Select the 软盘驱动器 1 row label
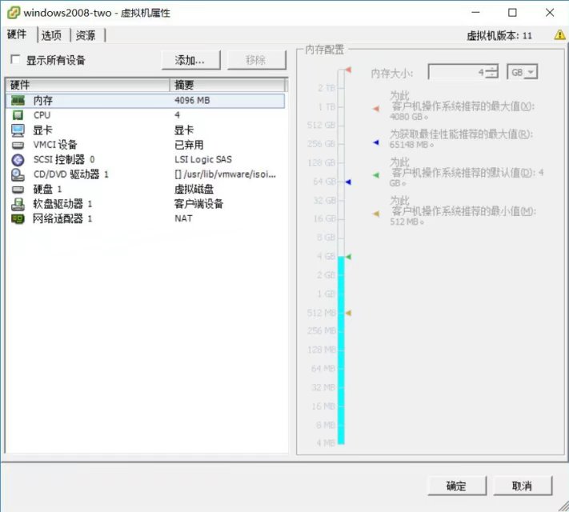569x512 pixels. 62,204
